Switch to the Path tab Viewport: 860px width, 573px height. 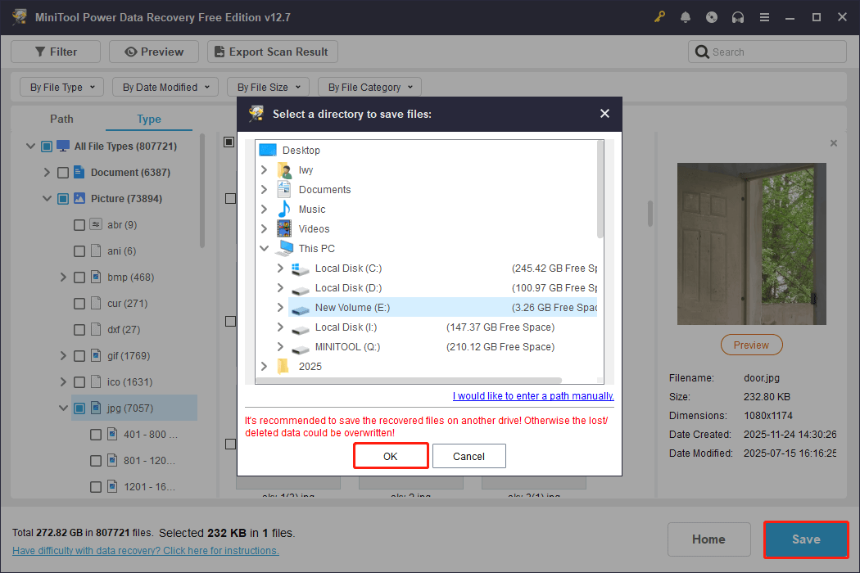pyautogui.click(x=61, y=119)
